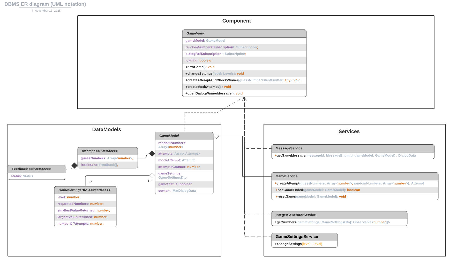Select the createMockAttempt method row in GameView
Screen dimensions: 450x264
(244, 87)
